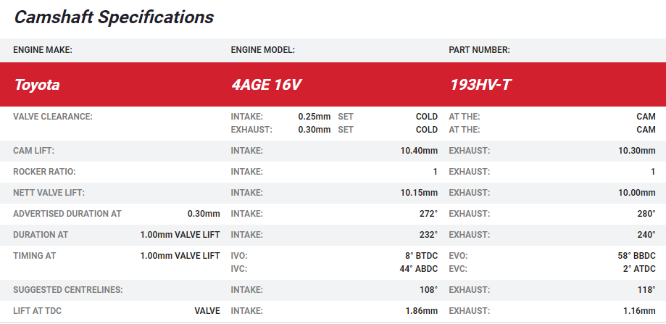Click the SUGGESTED CENTRELINES row label
The width and height of the screenshot is (666, 324).
pos(67,290)
